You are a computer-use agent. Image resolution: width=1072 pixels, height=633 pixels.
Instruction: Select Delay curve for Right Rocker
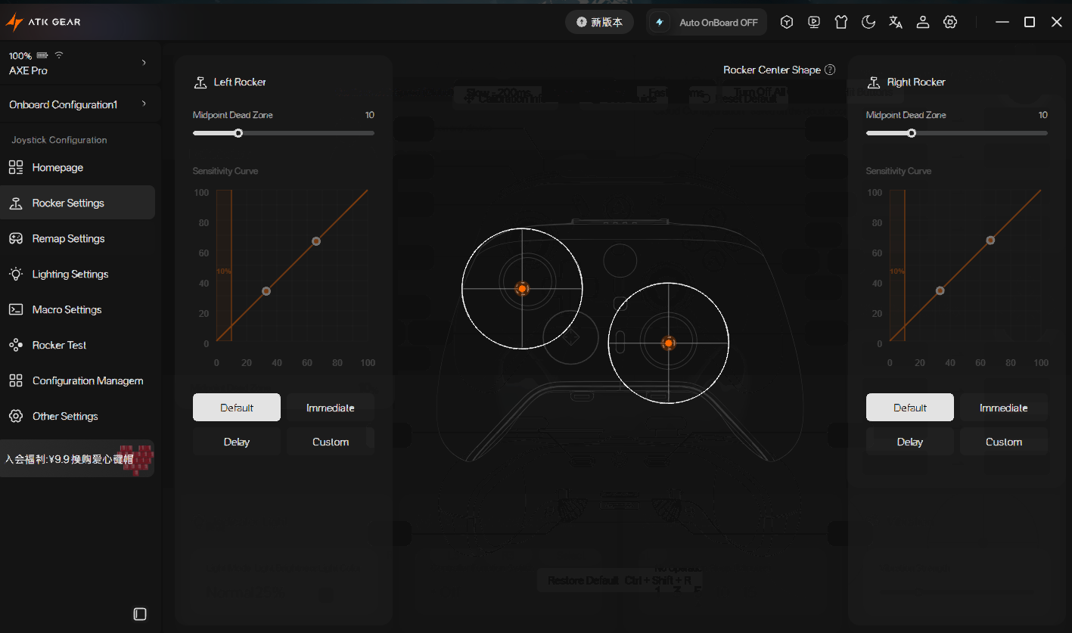coord(910,442)
